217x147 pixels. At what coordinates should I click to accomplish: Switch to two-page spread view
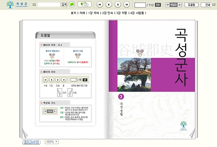(x=26, y=142)
